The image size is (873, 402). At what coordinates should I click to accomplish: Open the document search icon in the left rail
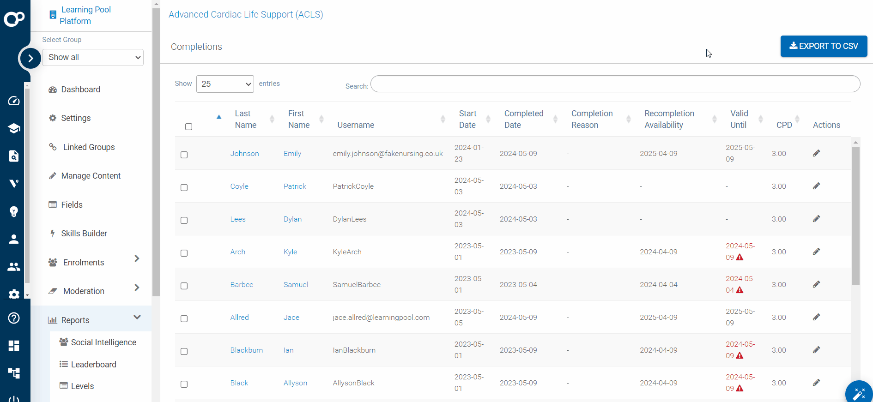[x=14, y=156]
